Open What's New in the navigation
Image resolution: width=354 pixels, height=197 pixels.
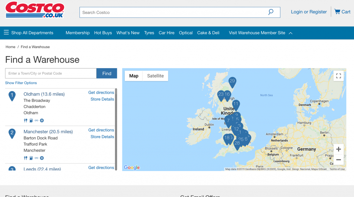click(x=128, y=33)
